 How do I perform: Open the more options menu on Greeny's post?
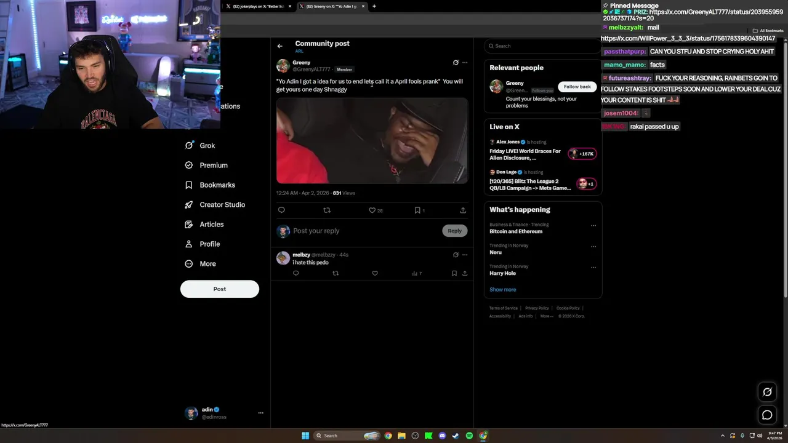coord(465,63)
